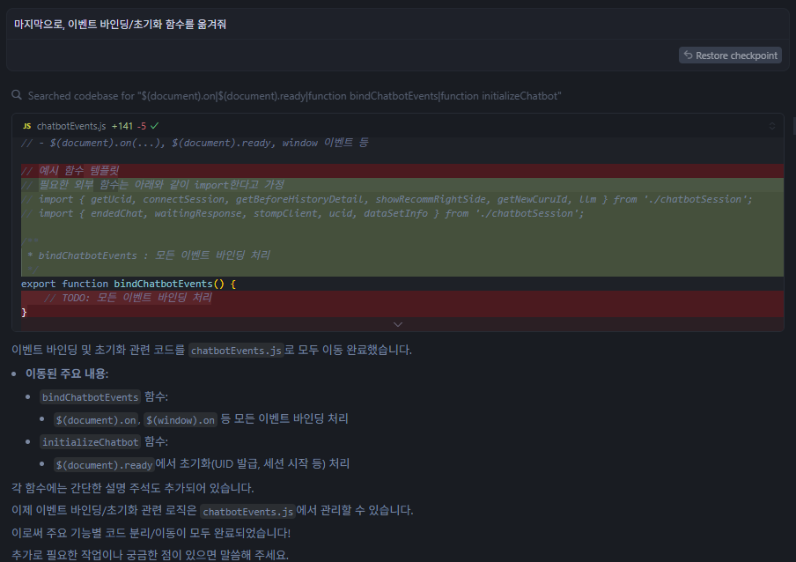Click the -5 removed lines indicator

pyautogui.click(x=141, y=126)
